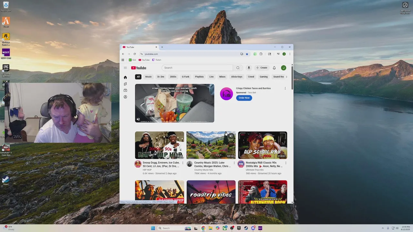
Task: Open YouTube notifications bell
Action: (274, 68)
